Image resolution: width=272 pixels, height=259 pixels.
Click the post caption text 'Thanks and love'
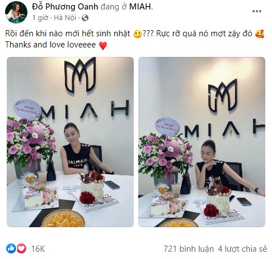pyautogui.click(x=30, y=45)
